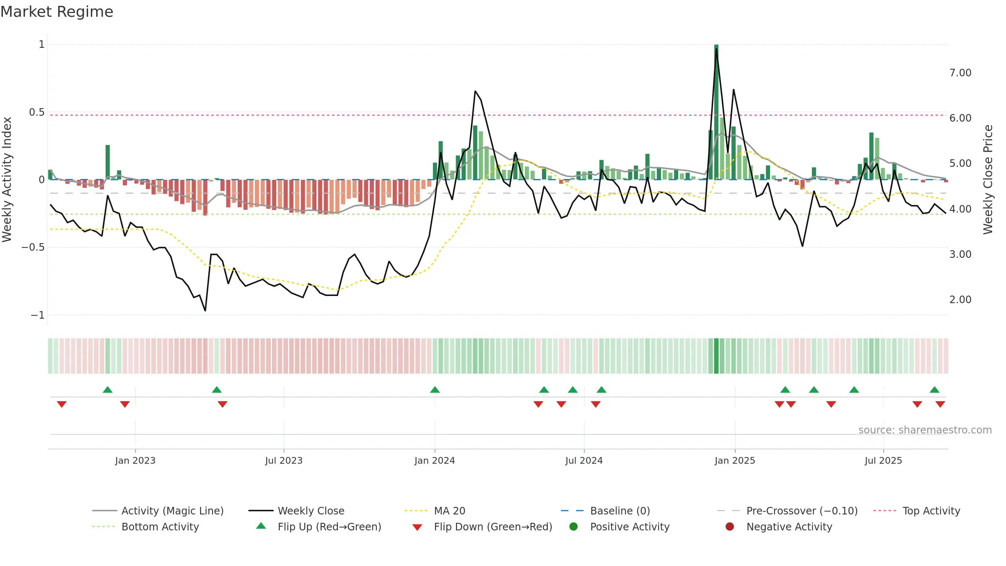
Task: Click the Pre-Crossover (−0.10) legend item
Action: click(x=787, y=511)
